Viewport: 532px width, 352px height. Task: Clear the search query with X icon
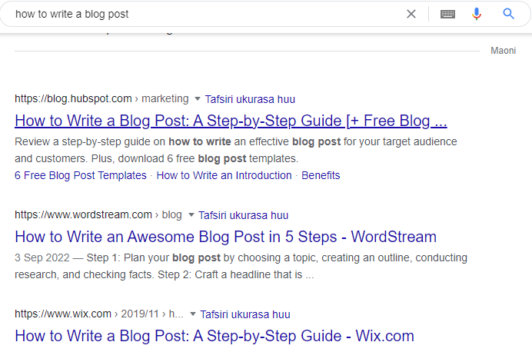411,14
